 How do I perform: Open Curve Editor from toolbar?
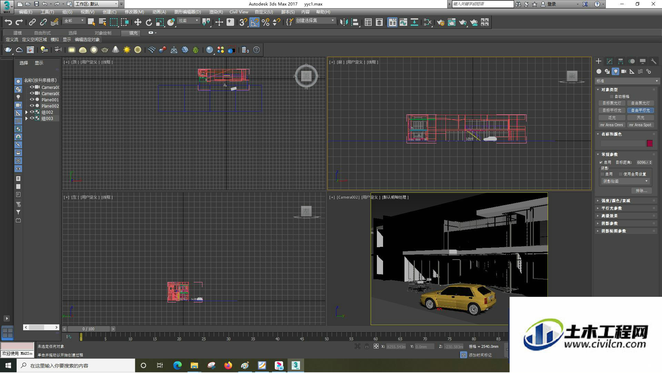tap(403, 22)
